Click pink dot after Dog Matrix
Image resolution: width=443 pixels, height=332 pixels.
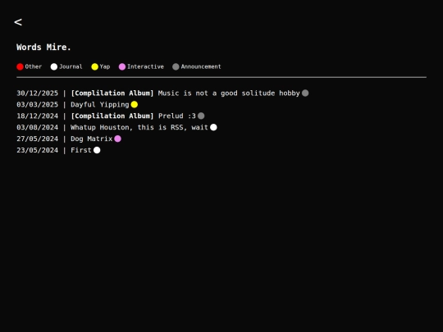[118, 139]
